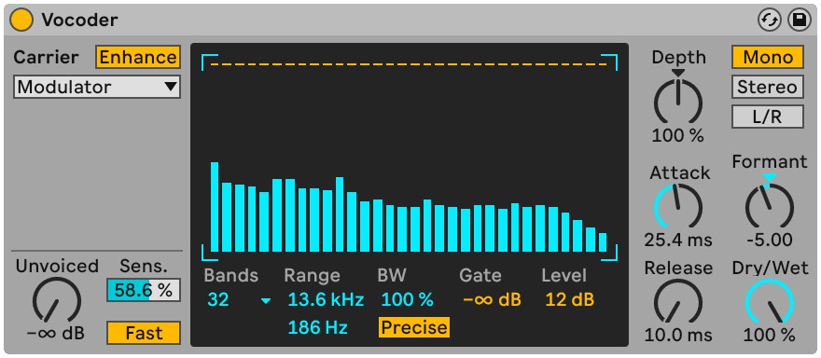Click the 100 % Depth readout
821x358 pixels.
678,136
